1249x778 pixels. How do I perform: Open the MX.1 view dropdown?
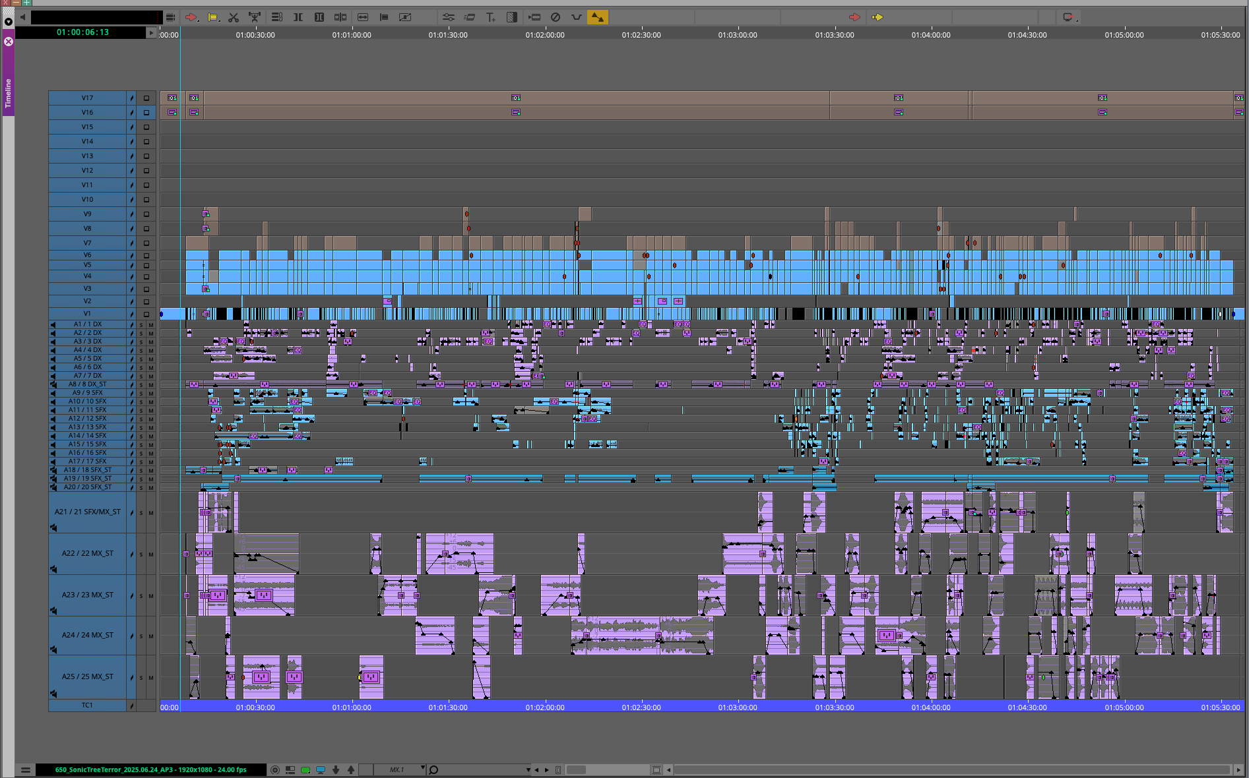pos(423,769)
